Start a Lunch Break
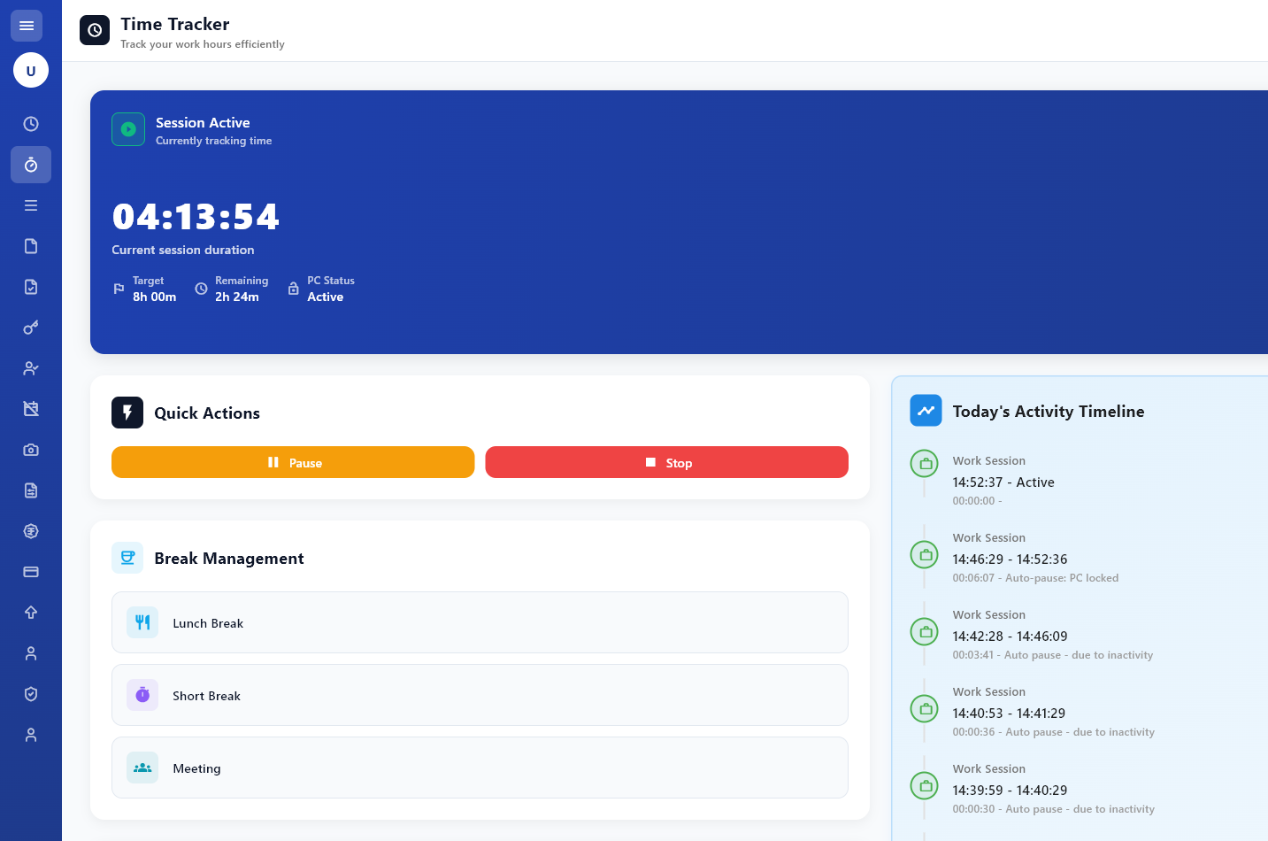The width and height of the screenshot is (1268, 841). click(480, 622)
